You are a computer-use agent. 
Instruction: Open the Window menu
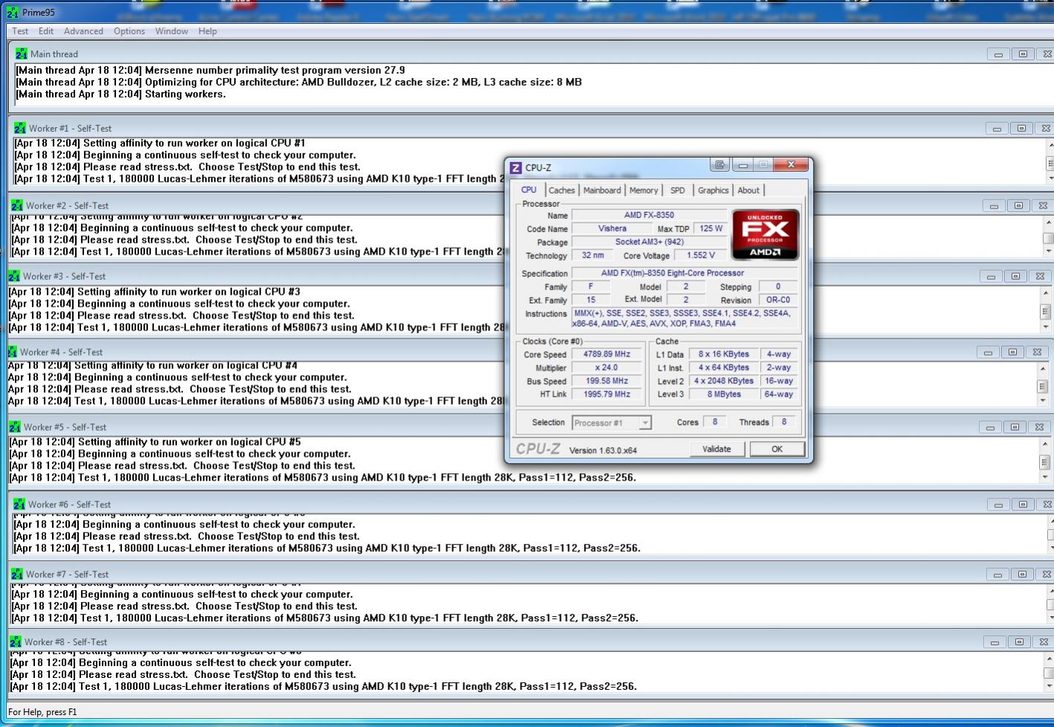(x=171, y=31)
